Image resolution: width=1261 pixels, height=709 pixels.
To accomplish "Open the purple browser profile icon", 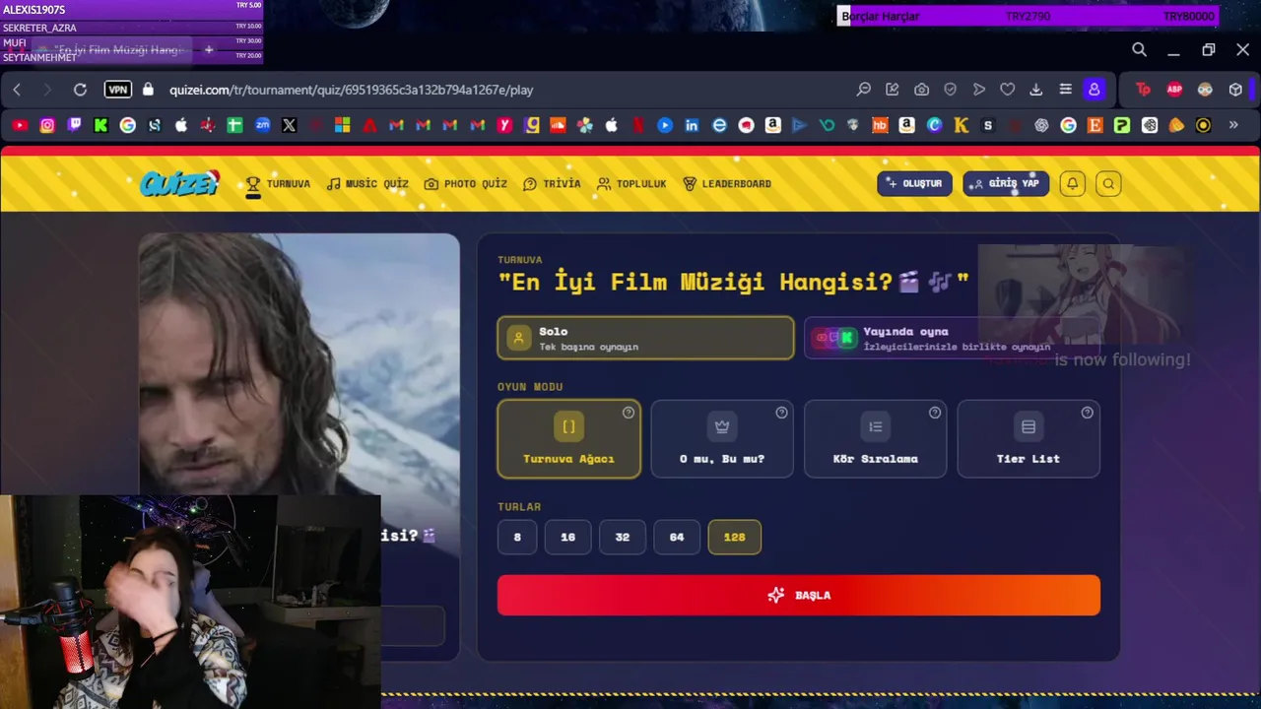I will coord(1094,90).
